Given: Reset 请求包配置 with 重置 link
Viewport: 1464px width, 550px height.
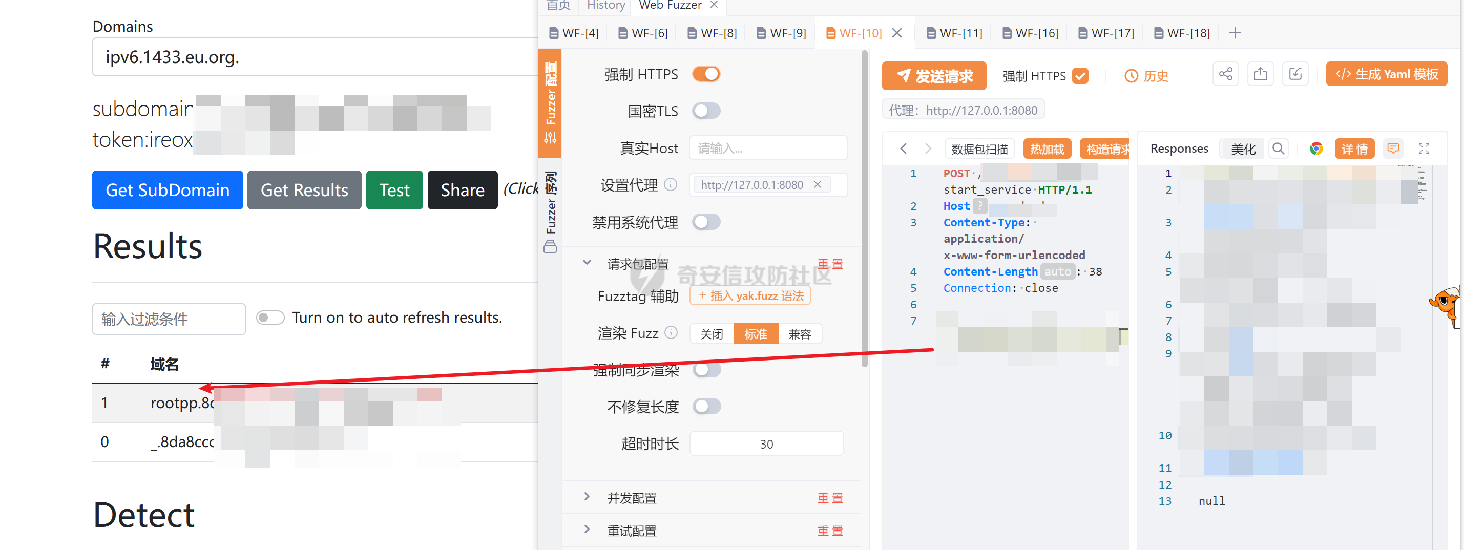Looking at the screenshot, I should click(x=830, y=264).
